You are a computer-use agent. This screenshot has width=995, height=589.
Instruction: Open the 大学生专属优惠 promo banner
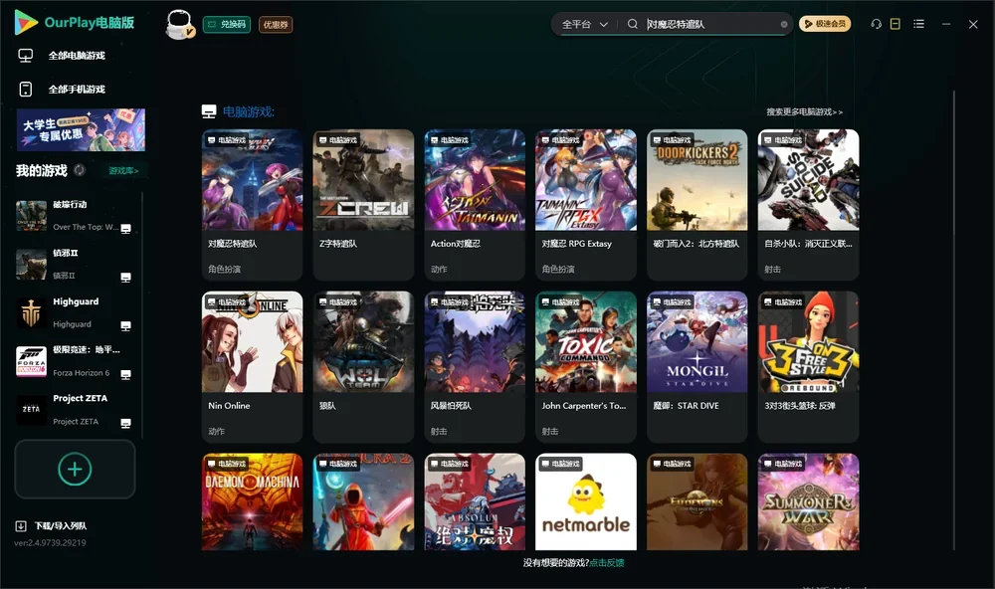tap(81, 129)
